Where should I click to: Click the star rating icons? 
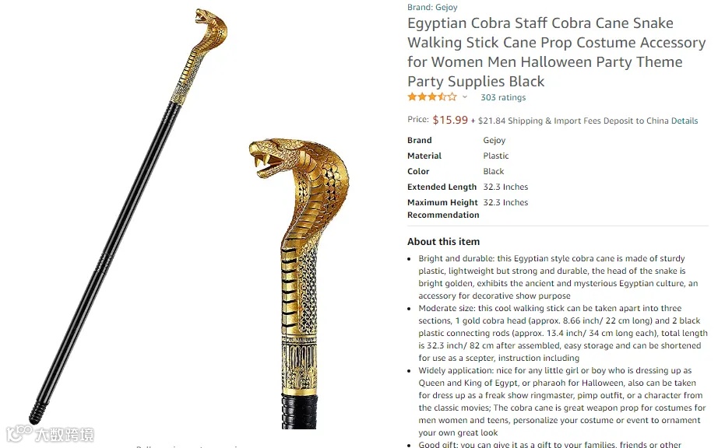click(431, 97)
